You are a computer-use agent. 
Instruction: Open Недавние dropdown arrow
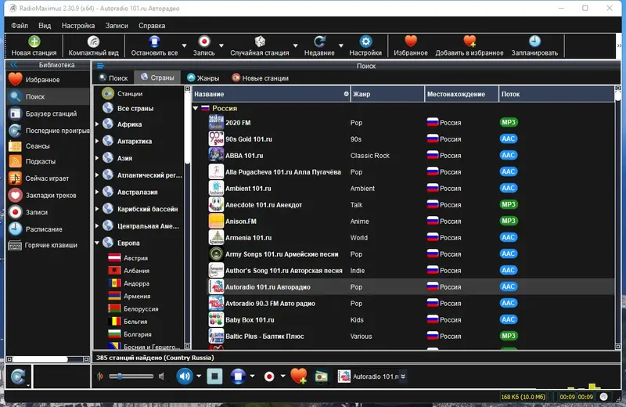click(x=341, y=46)
